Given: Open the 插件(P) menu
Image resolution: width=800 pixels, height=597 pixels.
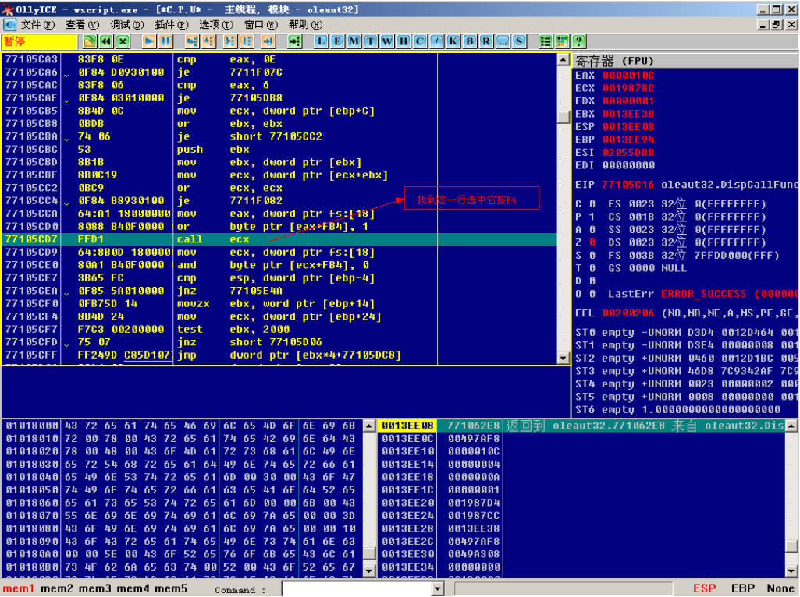Looking at the screenshot, I should tap(172, 25).
